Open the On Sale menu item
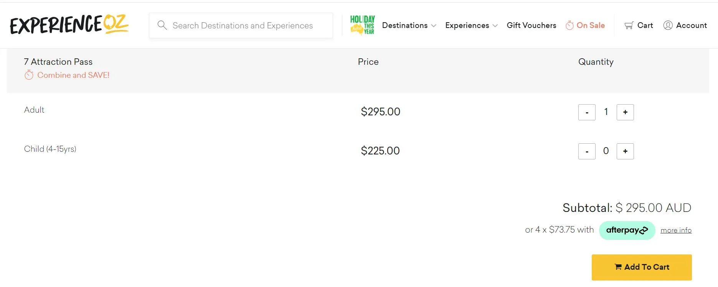Viewport: 718px width, 287px height. [x=591, y=25]
